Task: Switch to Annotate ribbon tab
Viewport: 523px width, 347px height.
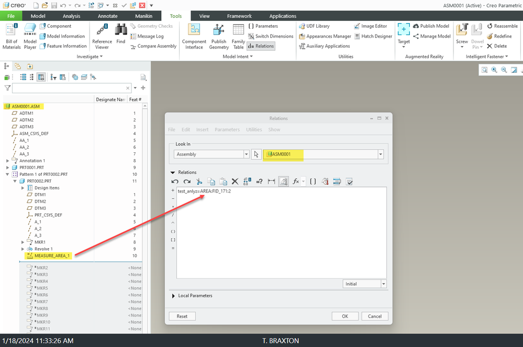Action: point(108,16)
